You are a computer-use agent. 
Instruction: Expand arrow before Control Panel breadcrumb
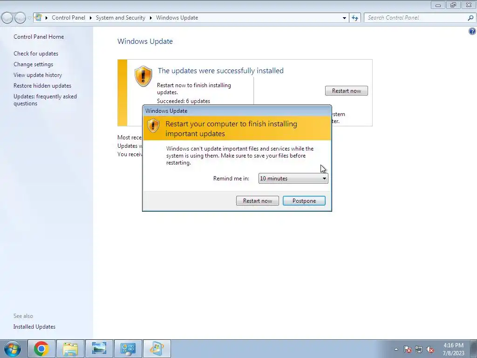[x=47, y=18]
